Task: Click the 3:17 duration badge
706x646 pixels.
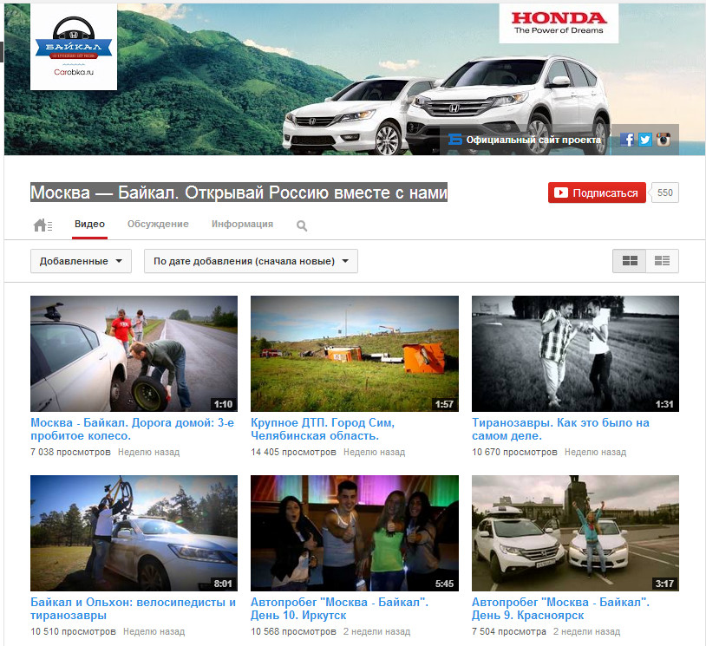Action: point(664,584)
